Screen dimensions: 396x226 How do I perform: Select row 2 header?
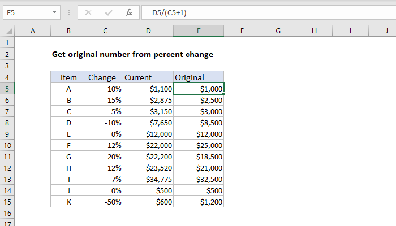point(7,54)
